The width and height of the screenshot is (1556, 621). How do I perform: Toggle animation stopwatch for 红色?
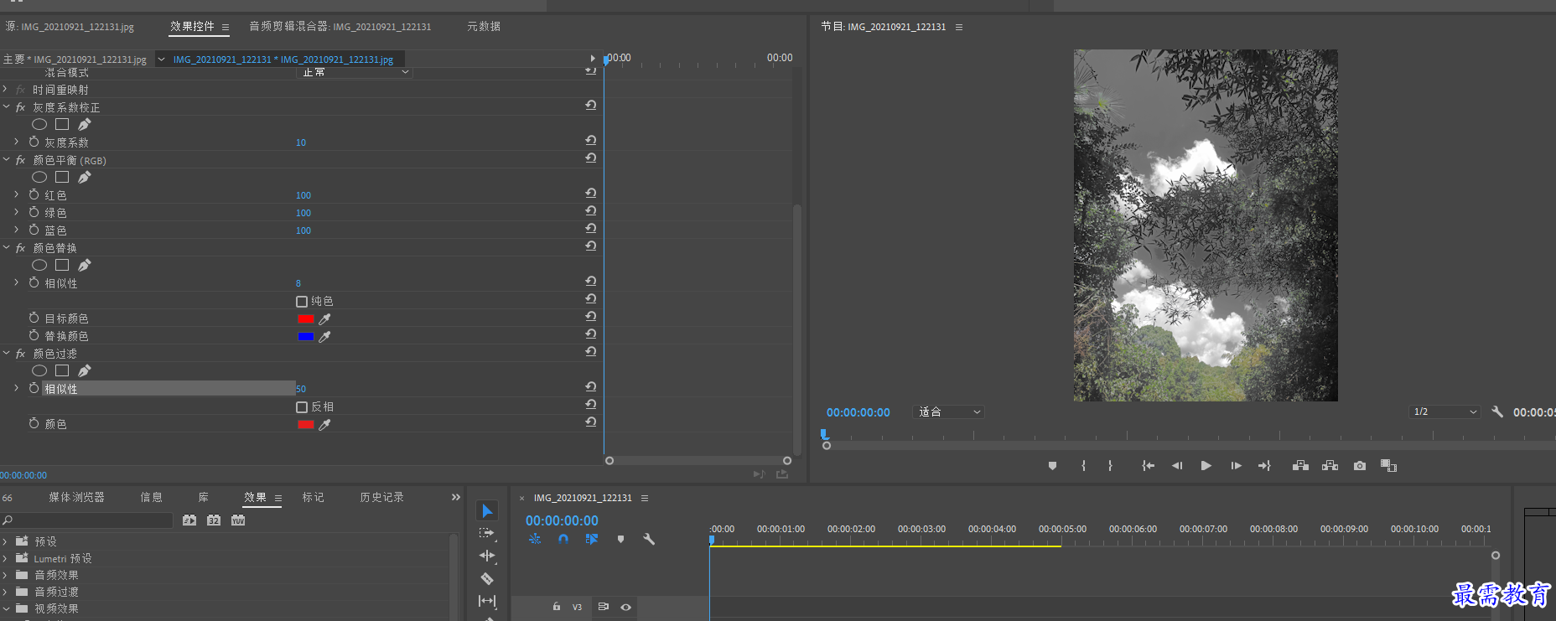[x=34, y=194]
